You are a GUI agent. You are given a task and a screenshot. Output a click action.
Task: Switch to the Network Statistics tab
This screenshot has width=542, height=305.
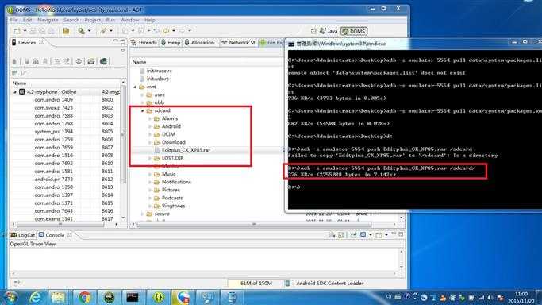point(238,43)
